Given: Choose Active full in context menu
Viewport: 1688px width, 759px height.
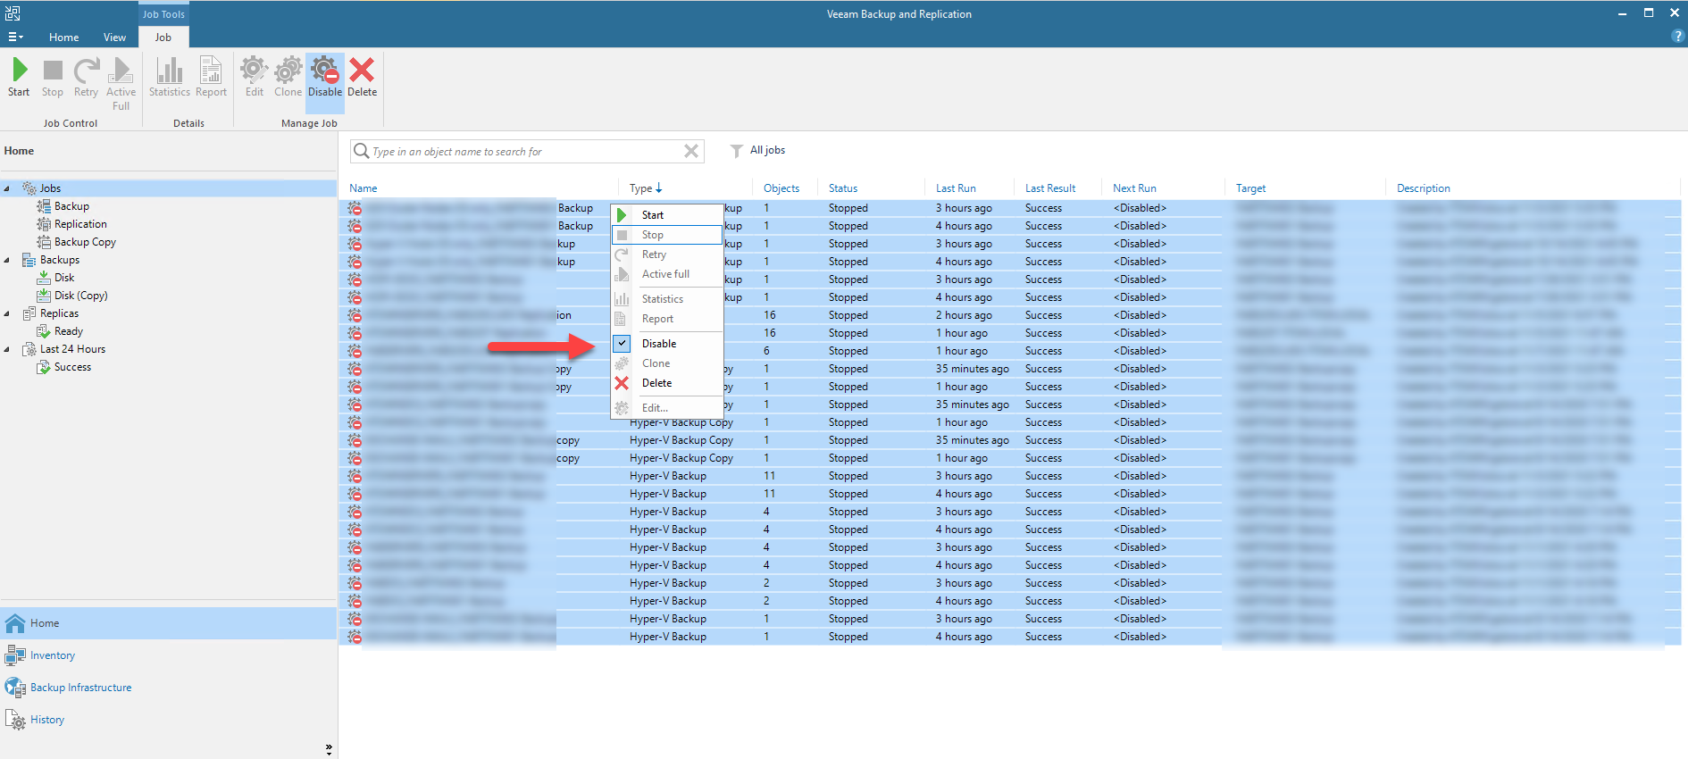Looking at the screenshot, I should tap(667, 274).
